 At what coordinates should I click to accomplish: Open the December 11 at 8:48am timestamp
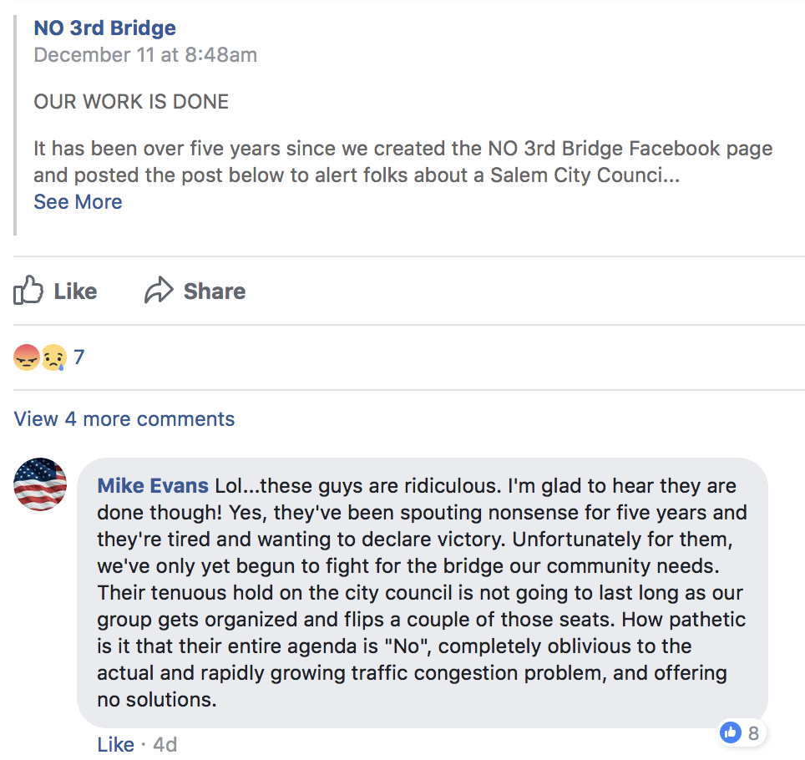[145, 55]
